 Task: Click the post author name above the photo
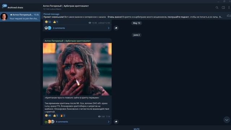(67, 41)
